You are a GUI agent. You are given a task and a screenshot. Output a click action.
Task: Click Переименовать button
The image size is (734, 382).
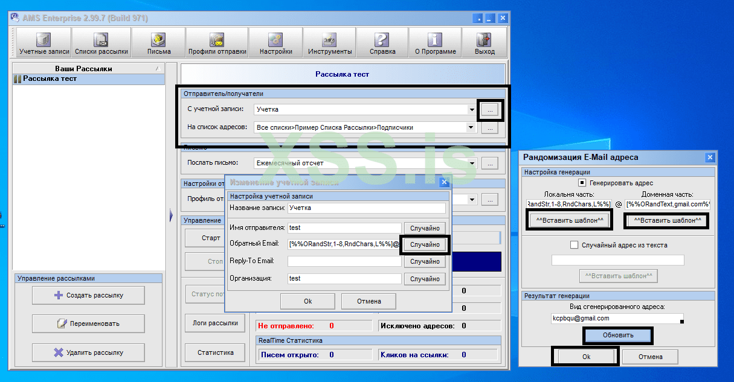[x=88, y=323]
